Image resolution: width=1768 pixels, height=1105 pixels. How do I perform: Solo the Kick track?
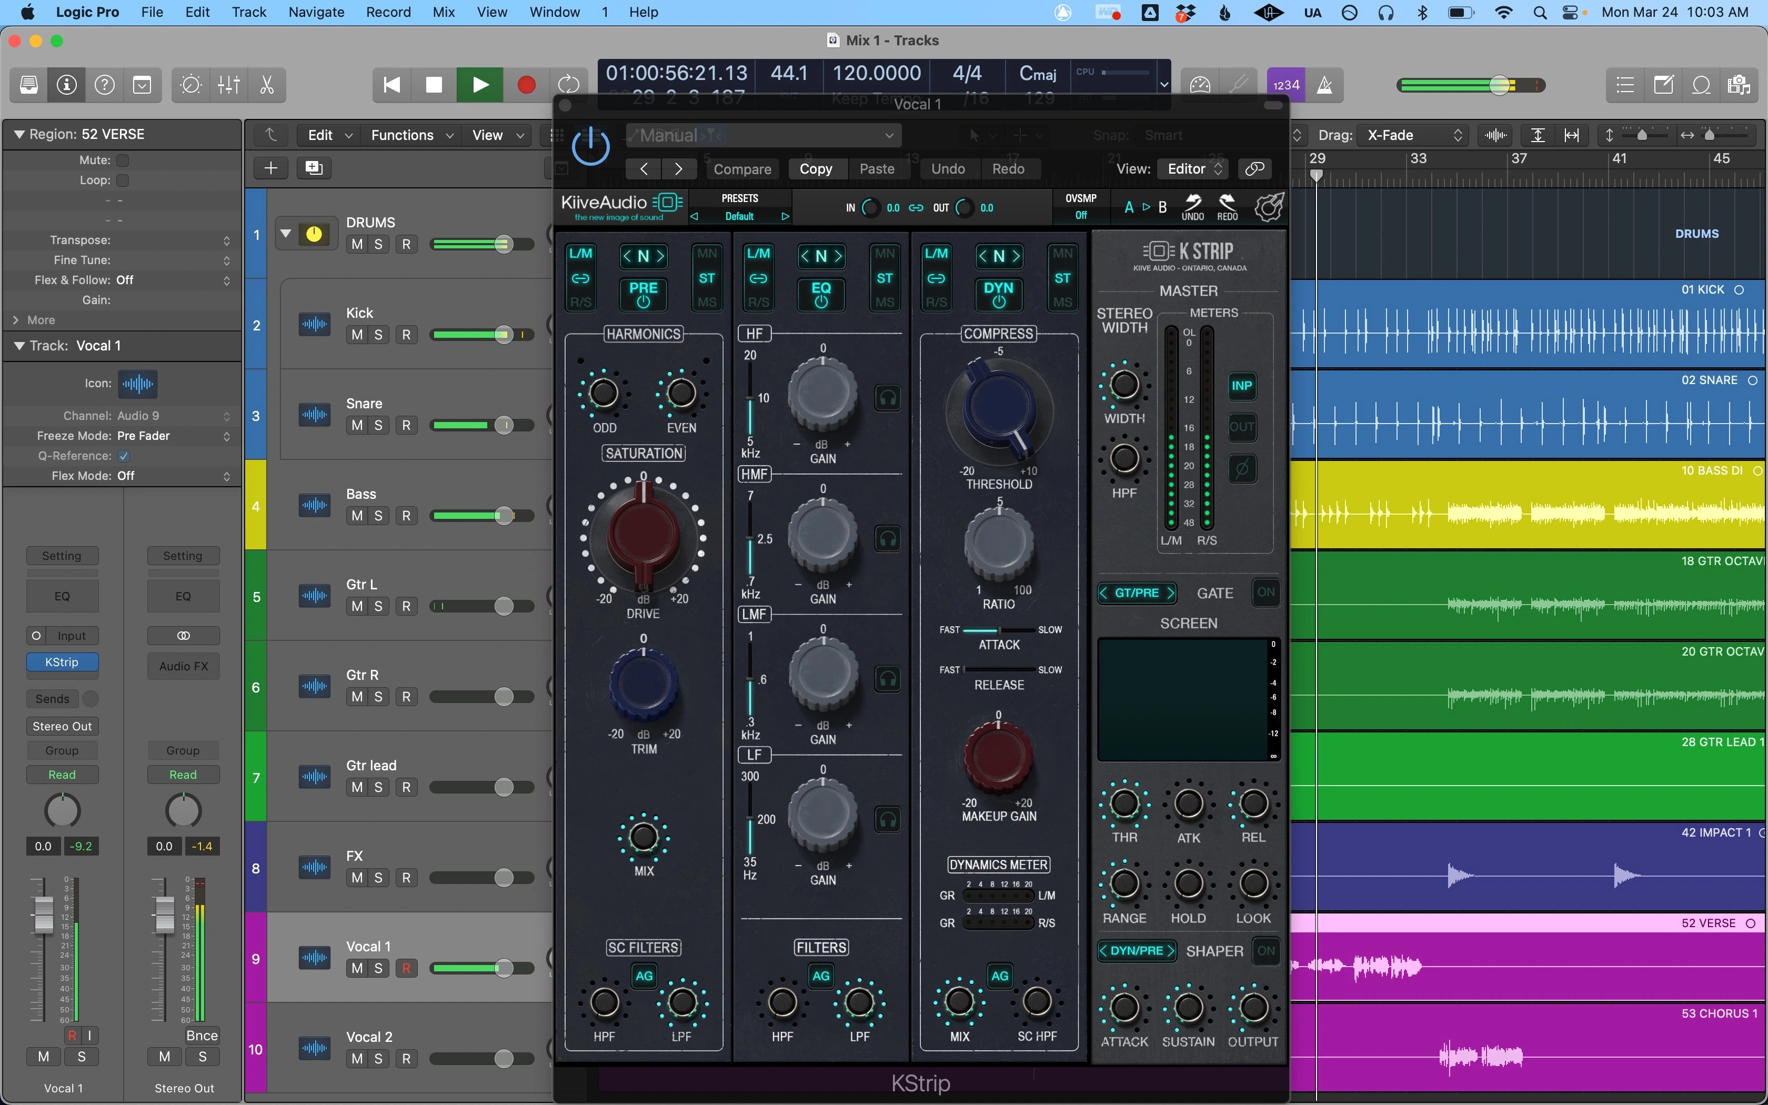(378, 335)
